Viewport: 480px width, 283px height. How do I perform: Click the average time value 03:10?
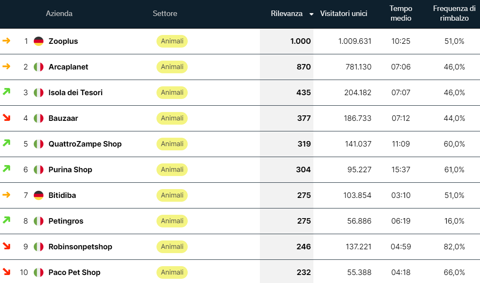[x=401, y=195]
